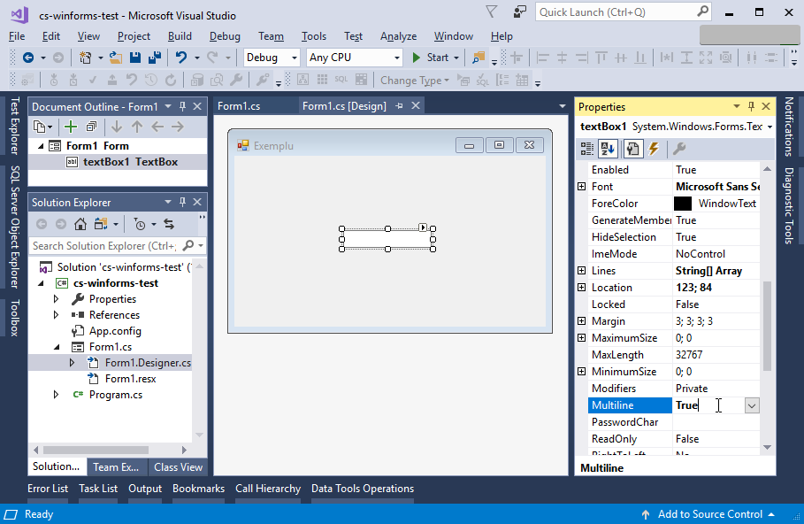Show the Properties page icon

pos(632,149)
